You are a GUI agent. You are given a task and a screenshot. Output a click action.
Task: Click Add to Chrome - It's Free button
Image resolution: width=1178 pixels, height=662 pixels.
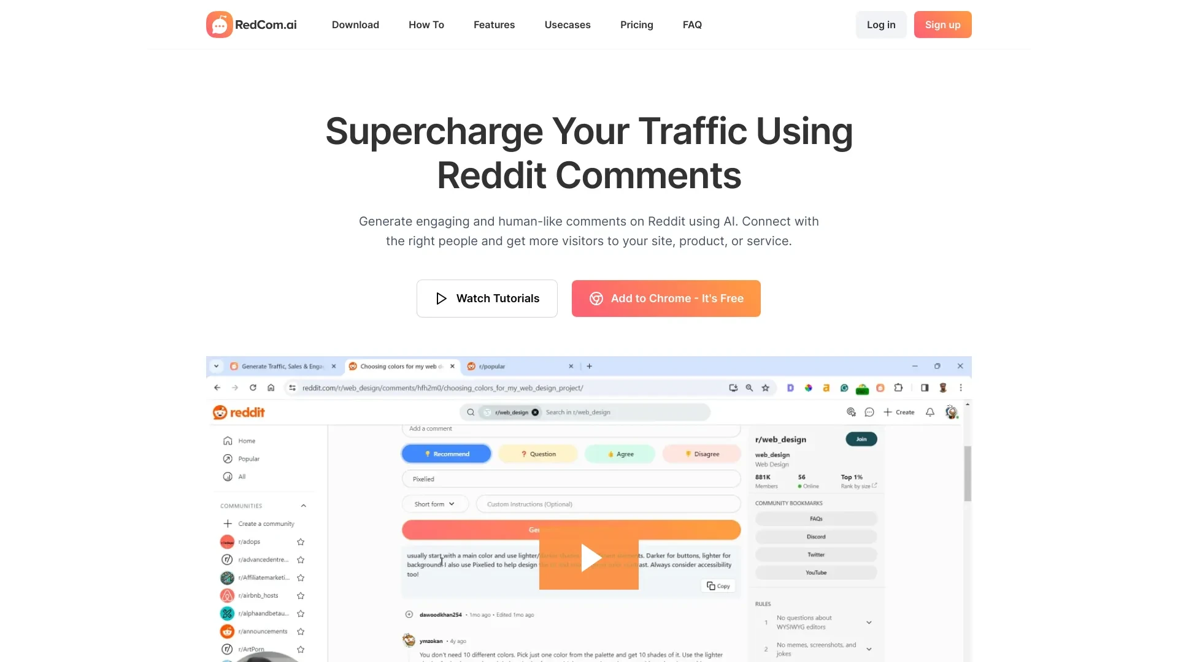coord(666,297)
